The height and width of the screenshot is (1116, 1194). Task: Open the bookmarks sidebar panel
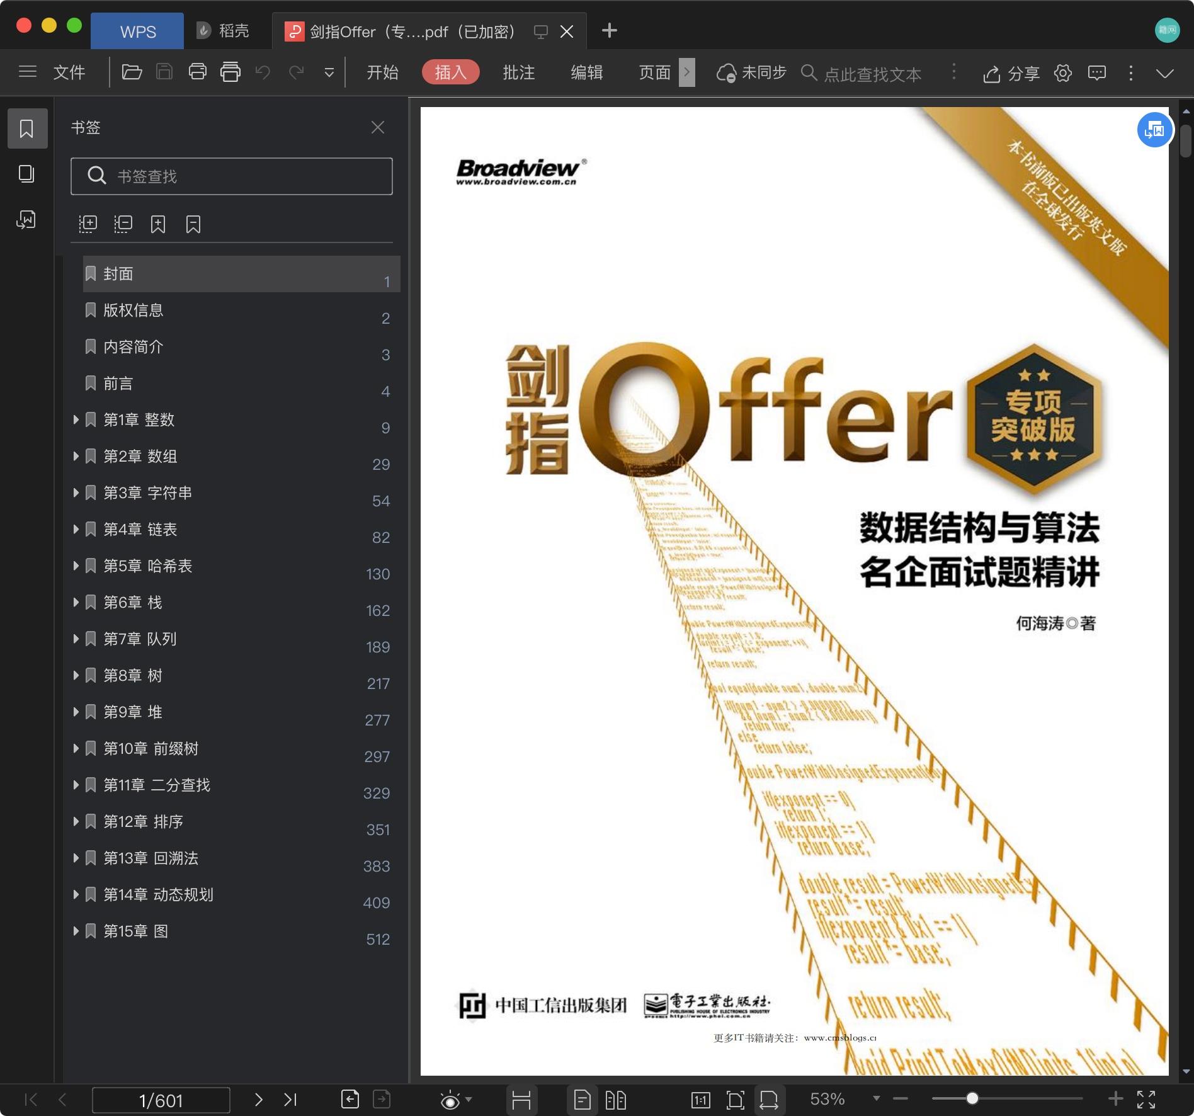[x=27, y=128]
